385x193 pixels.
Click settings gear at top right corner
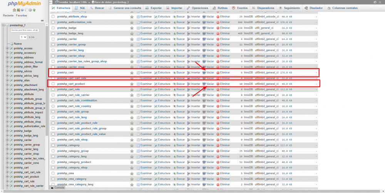click(375, 2)
